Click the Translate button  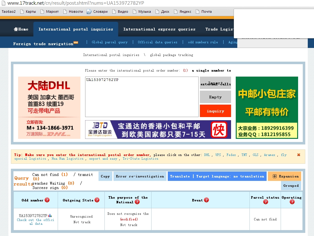click(x=180, y=176)
